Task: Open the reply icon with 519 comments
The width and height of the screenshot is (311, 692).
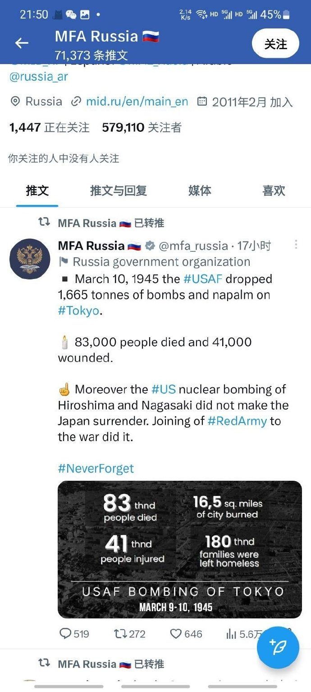Action: (x=66, y=634)
